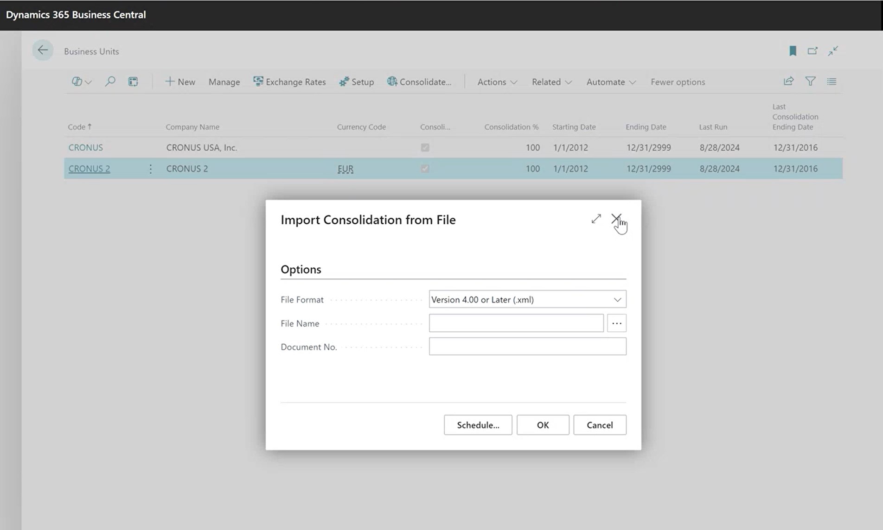Bookmark the Business Units page
This screenshot has height=530, width=883.
(793, 50)
